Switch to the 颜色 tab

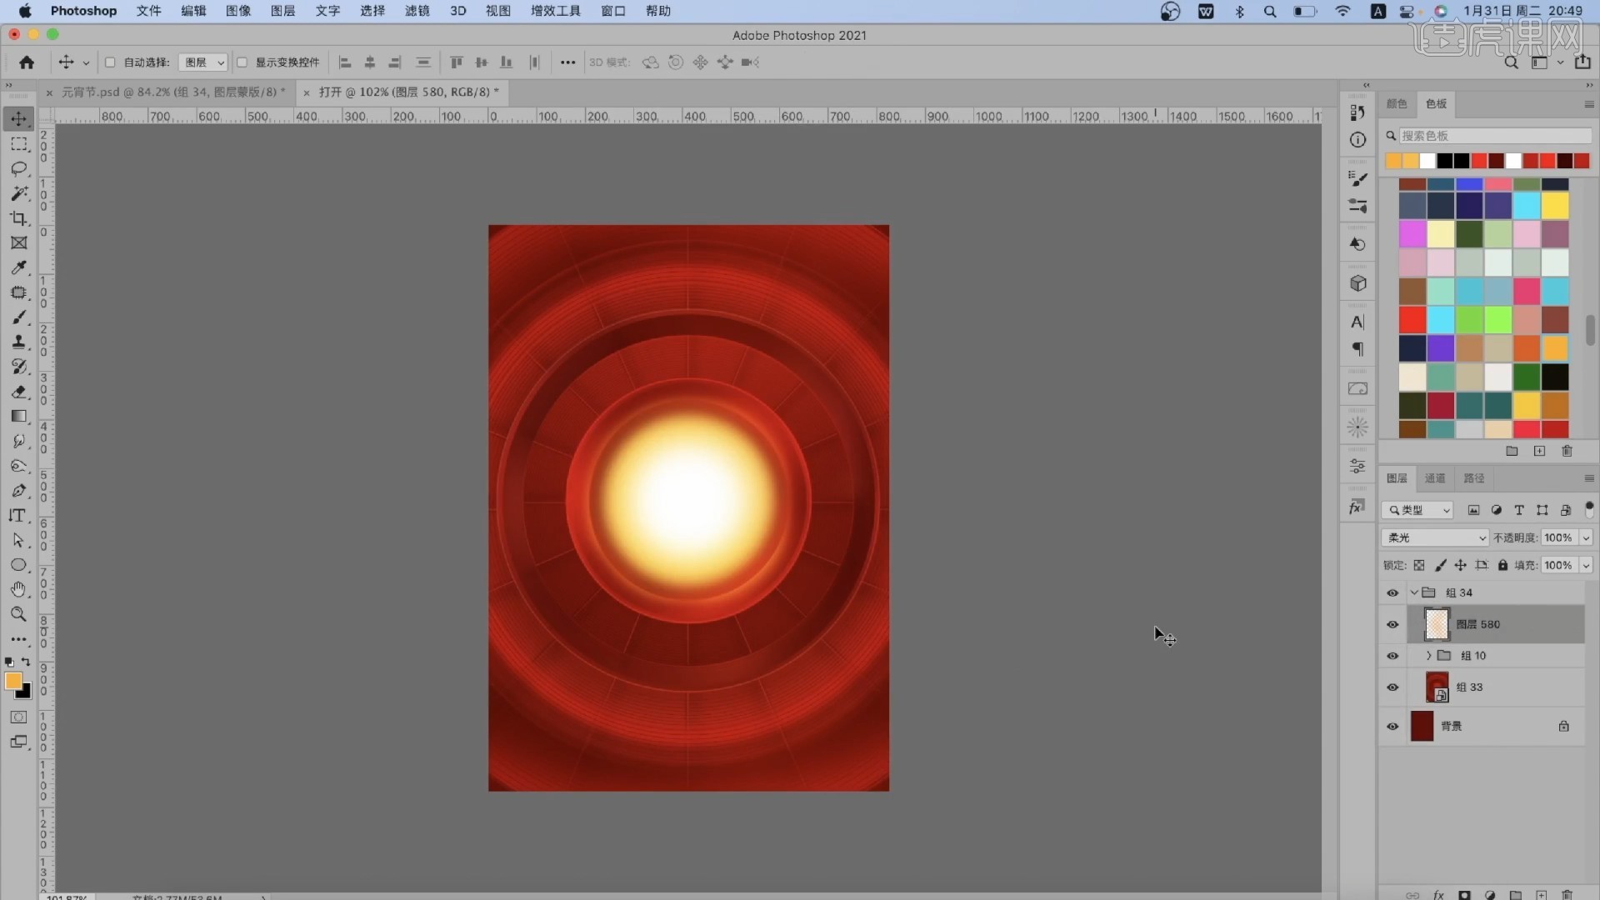pyautogui.click(x=1397, y=104)
